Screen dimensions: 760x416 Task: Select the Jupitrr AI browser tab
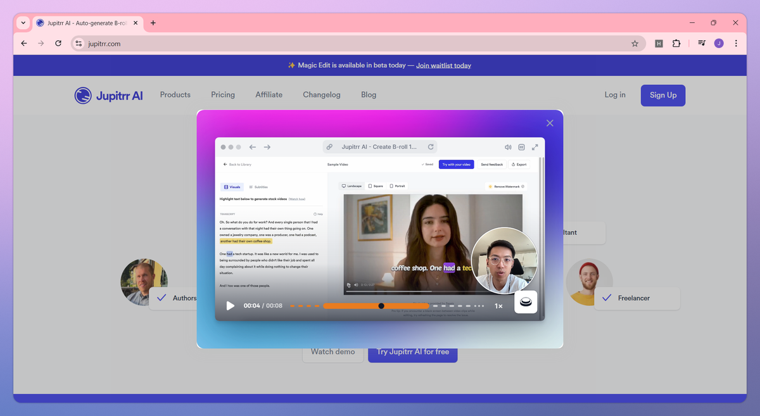[x=87, y=23]
